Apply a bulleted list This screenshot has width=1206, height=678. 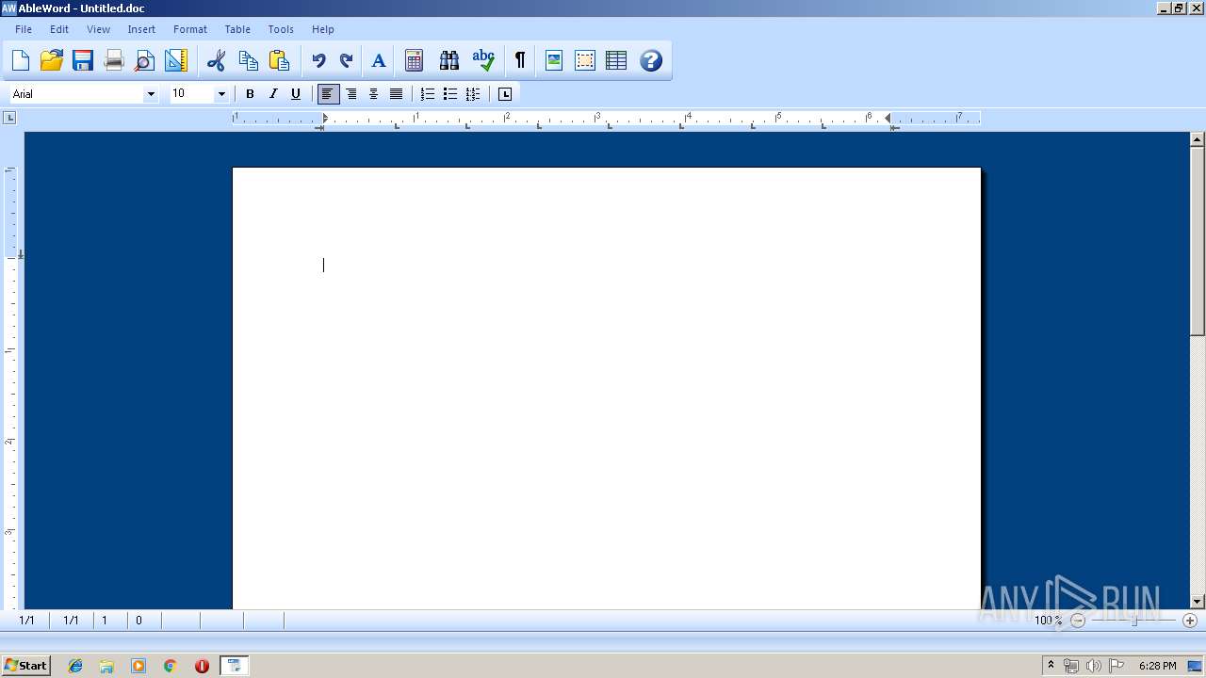tap(450, 94)
